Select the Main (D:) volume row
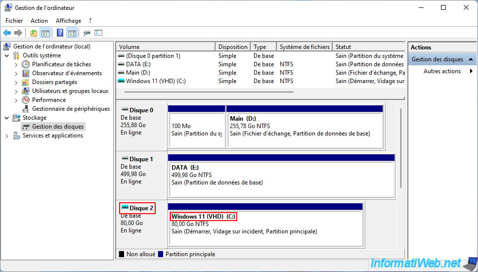The image size is (478, 272). point(261,73)
